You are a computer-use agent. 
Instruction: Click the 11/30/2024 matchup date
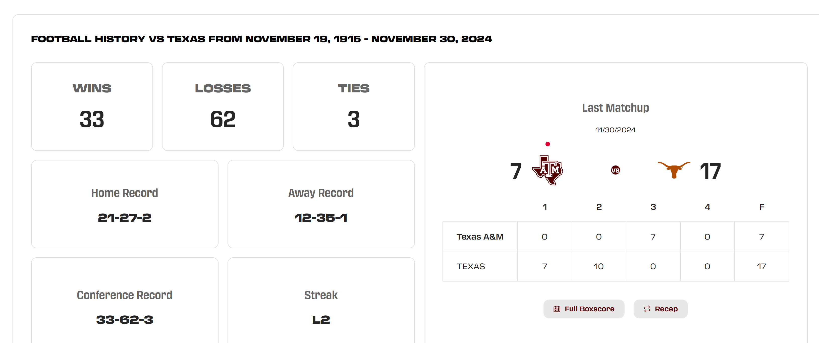[615, 130]
